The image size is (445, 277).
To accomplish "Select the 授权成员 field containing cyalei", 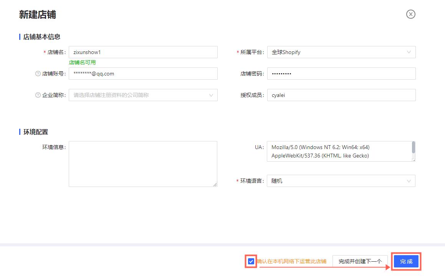I will point(341,95).
